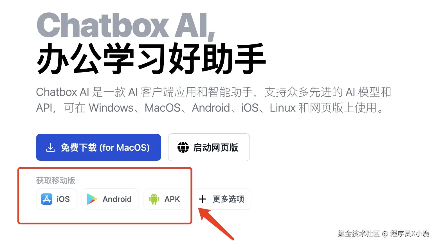Expand the 更多选项 options
This screenshot has height=244, width=436.
click(228, 199)
